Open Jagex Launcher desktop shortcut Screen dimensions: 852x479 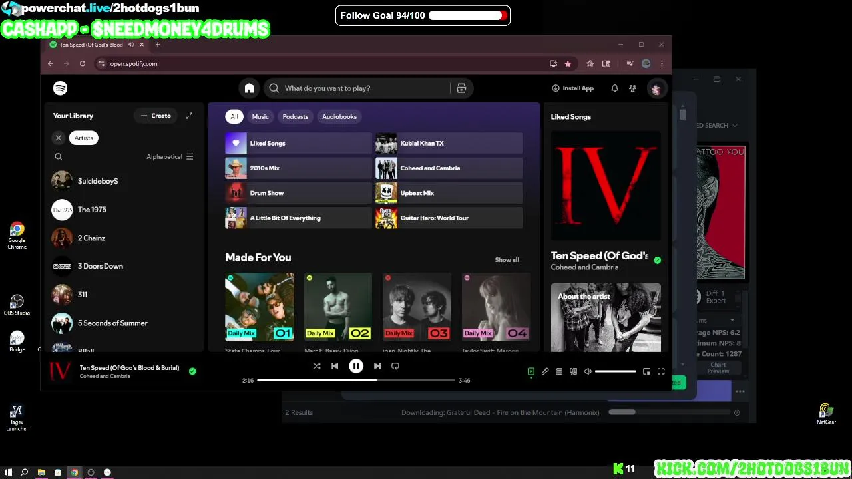tap(17, 418)
